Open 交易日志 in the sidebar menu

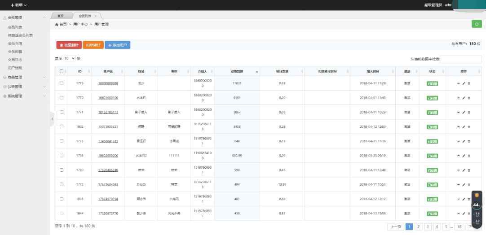(15, 59)
